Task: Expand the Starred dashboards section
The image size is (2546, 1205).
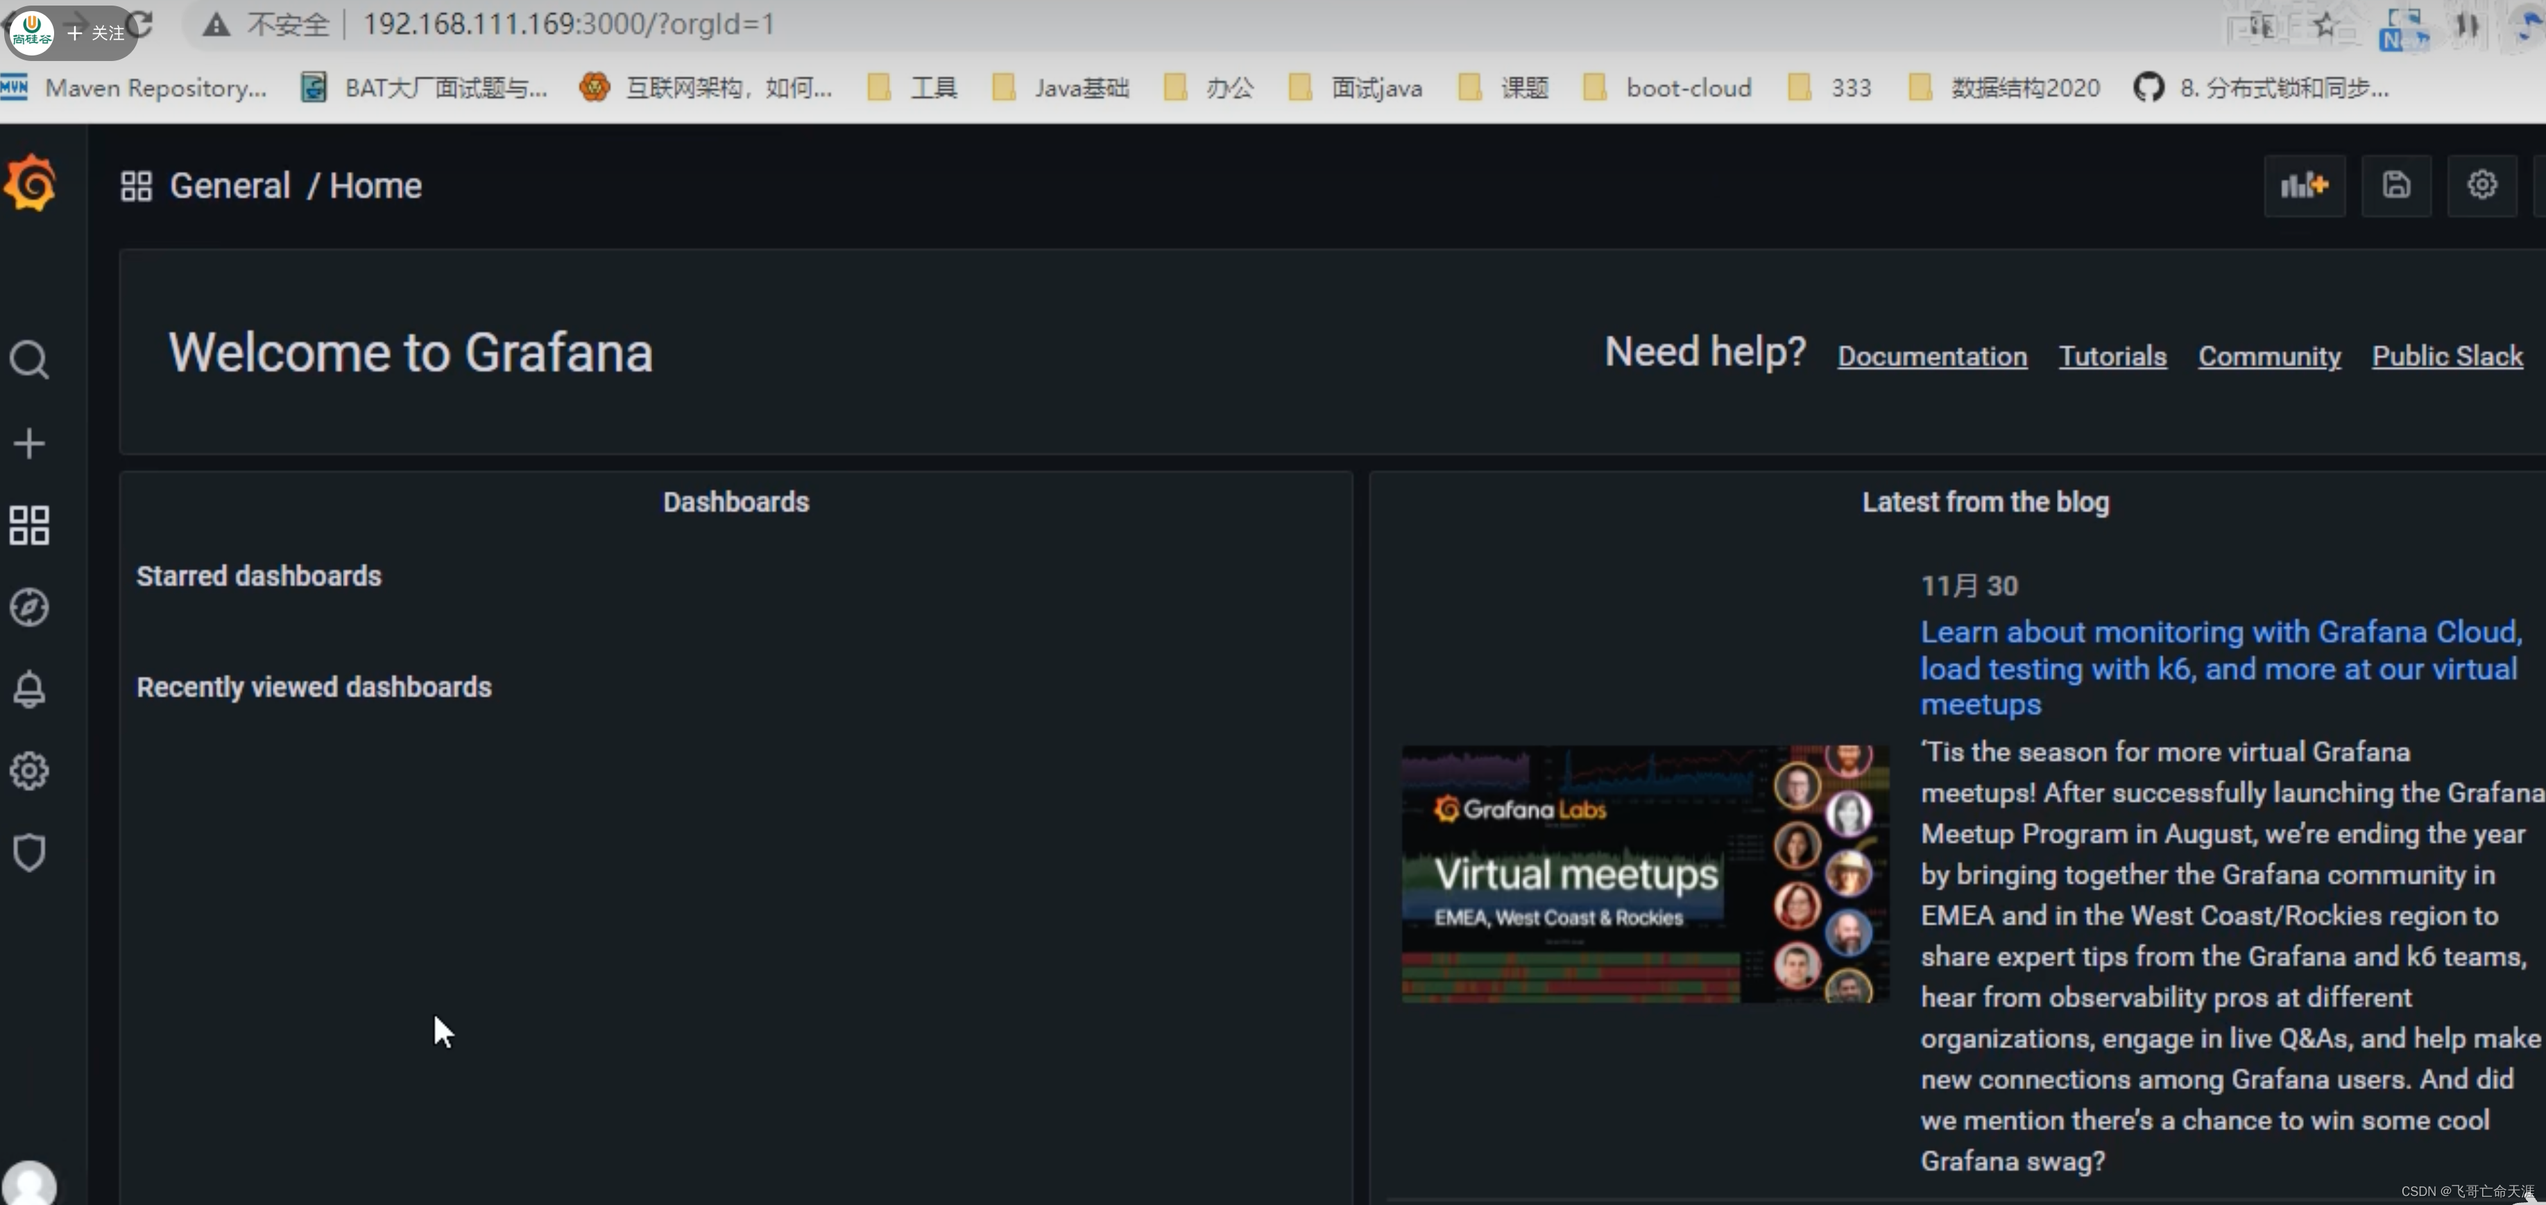Action: [258, 575]
